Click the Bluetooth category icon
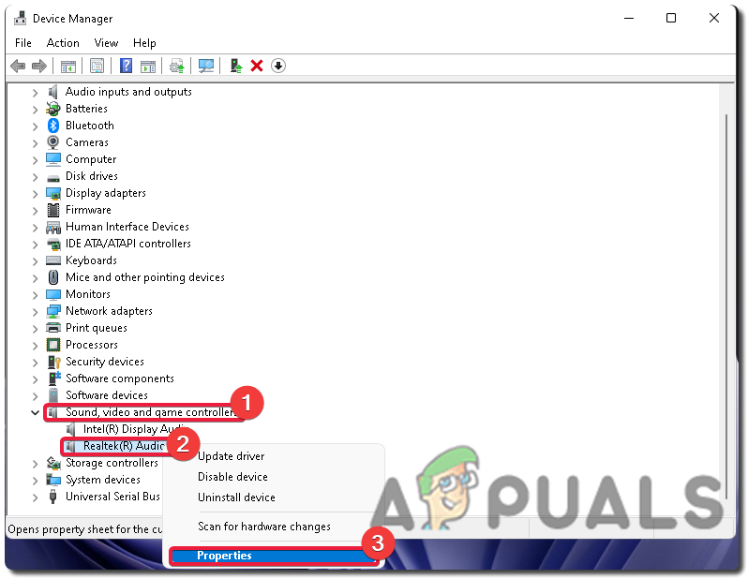748x579 pixels. click(x=52, y=126)
